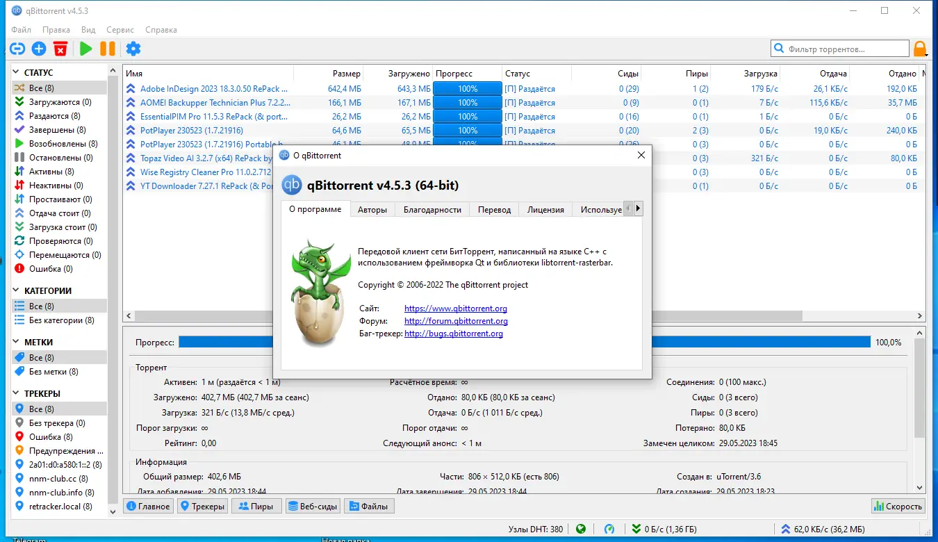
Task: Open the Файлы tab in bottom panel
Action: click(x=369, y=507)
